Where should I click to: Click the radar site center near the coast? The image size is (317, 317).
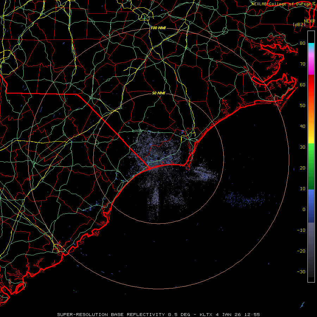[x=159, y=158]
